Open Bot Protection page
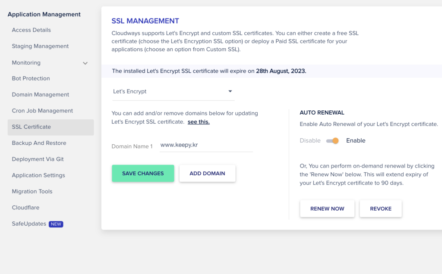Image resolution: width=442 pixels, height=274 pixels. coord(31,78)
